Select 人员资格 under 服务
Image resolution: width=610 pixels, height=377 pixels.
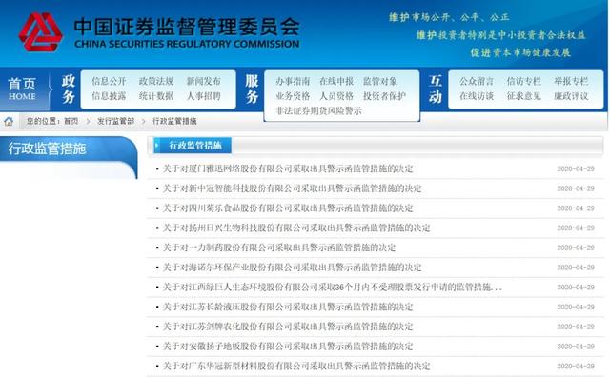[x=336, y=96]
